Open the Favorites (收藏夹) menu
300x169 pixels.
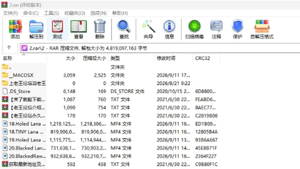[x=75, y=13]
